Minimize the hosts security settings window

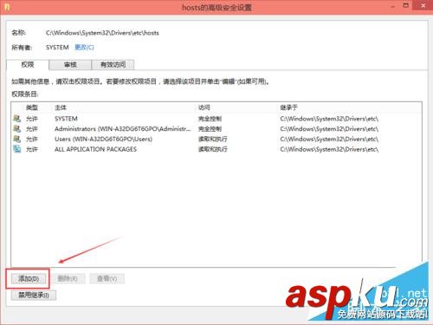393,6
